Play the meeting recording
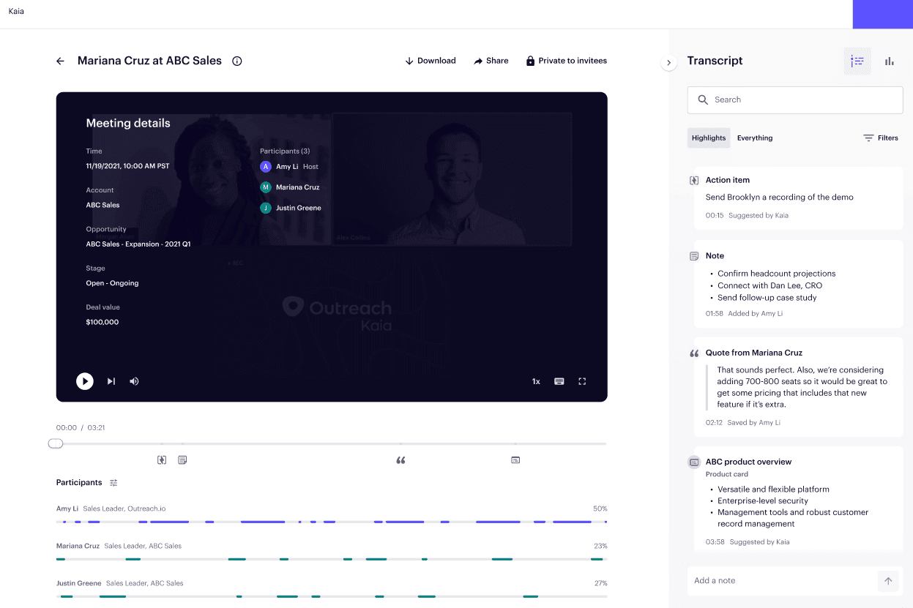Image resolution: width=913 pixels, height=608 pixels. [x=85, y=381]
